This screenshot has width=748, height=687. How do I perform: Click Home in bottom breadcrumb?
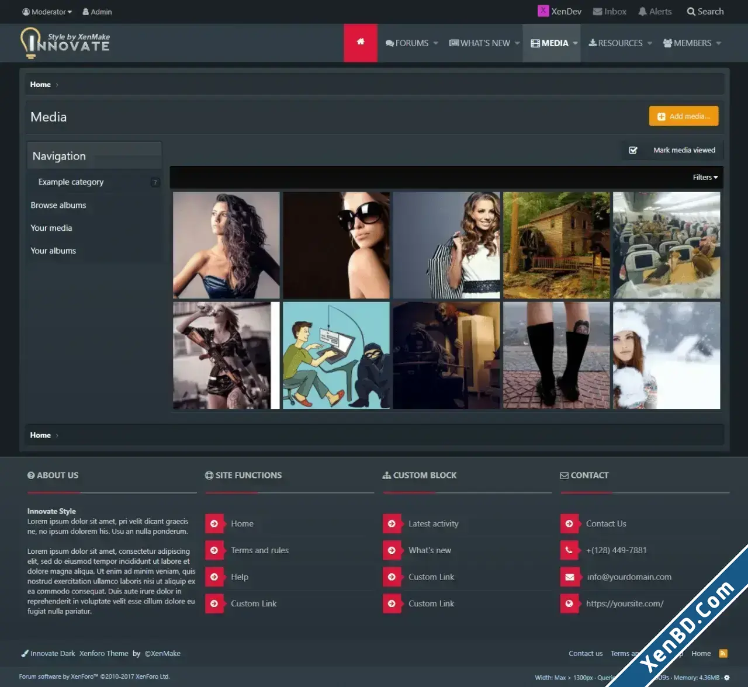[x=40, y=435]
